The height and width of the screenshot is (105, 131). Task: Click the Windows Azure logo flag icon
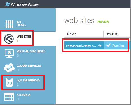8,4
